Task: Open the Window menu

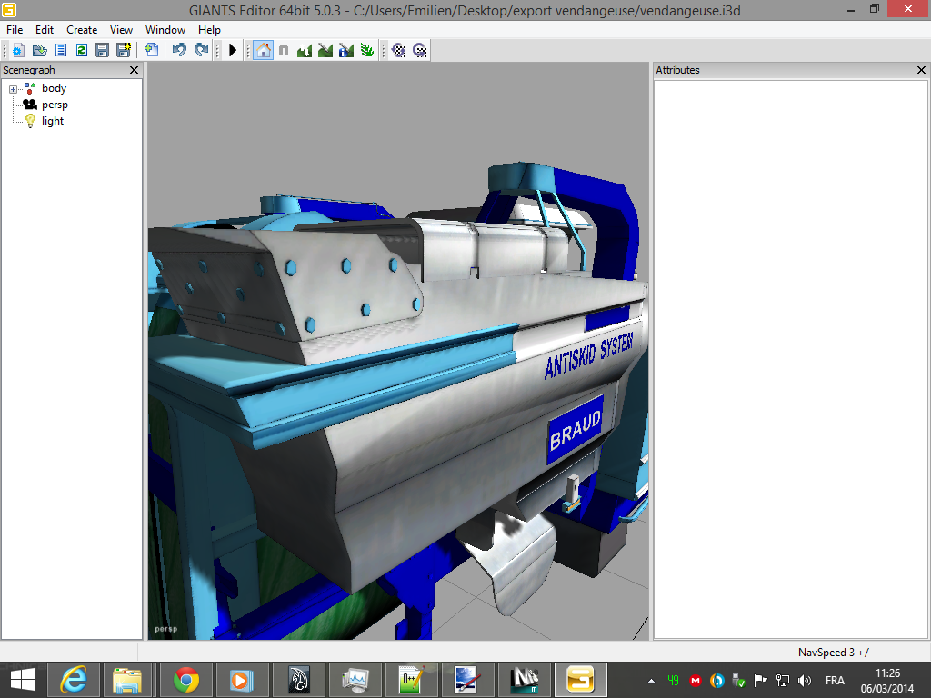Action: click(x=165, y=30)
